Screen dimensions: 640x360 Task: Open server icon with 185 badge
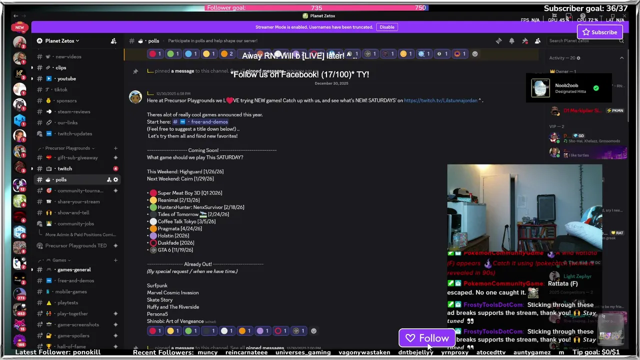19,340
